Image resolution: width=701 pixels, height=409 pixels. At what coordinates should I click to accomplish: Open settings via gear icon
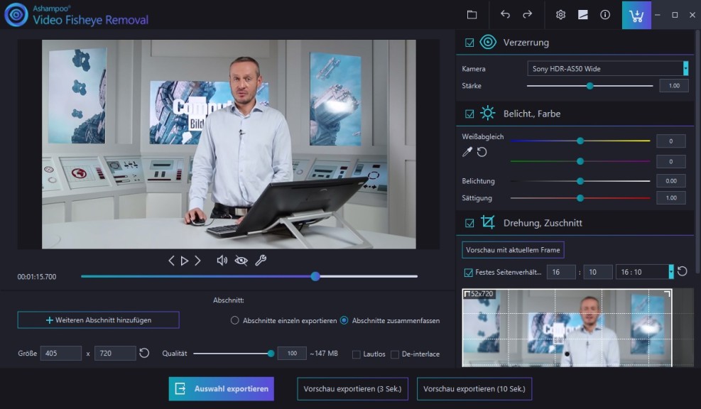(560, 15)
